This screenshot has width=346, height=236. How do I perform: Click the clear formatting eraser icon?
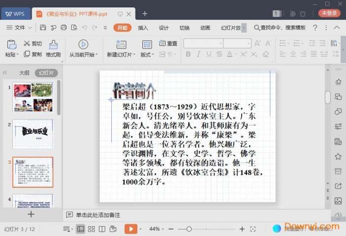266,54
